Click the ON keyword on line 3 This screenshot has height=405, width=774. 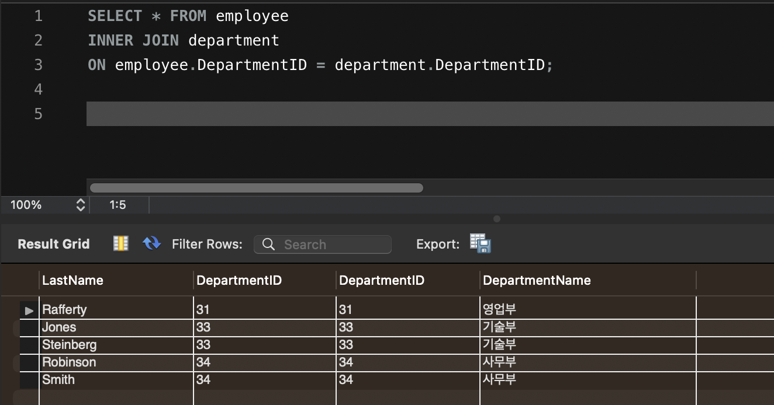(x=97, y=65)
